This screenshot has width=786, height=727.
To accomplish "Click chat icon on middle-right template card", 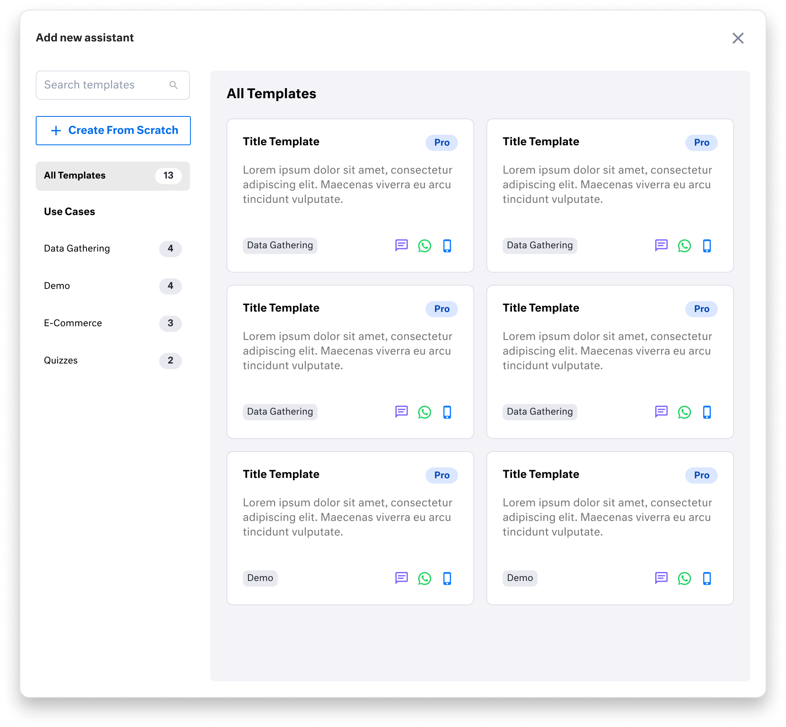I will coord(661,412).
